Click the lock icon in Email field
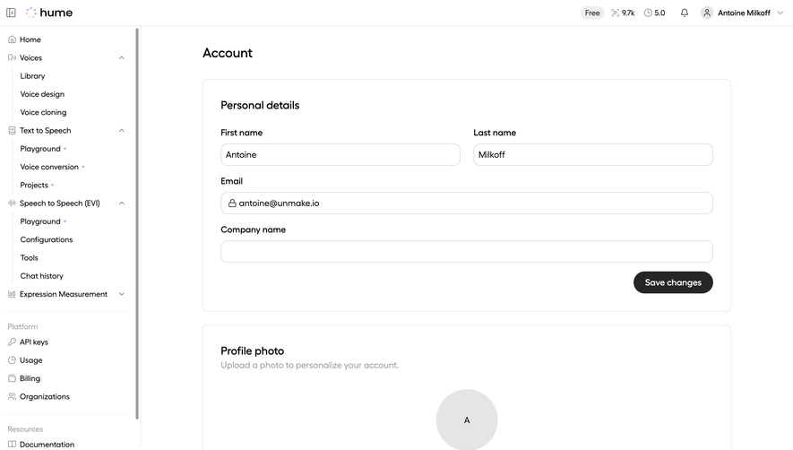793x450 pixels. (x=232, y=203)
